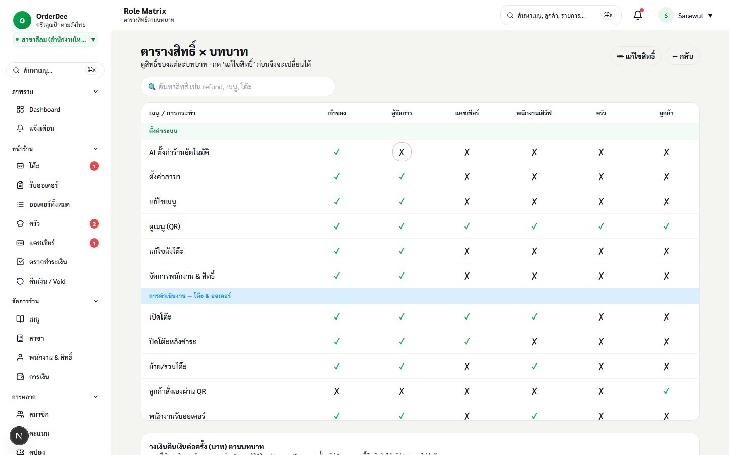Open the การเงิน wallet icon

click(20, 377)
